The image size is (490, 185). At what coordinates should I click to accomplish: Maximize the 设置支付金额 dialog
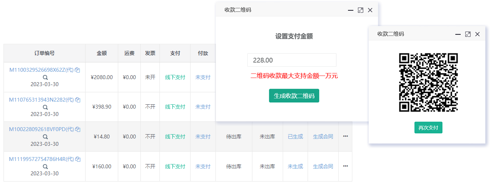click(x=360, y=10)
